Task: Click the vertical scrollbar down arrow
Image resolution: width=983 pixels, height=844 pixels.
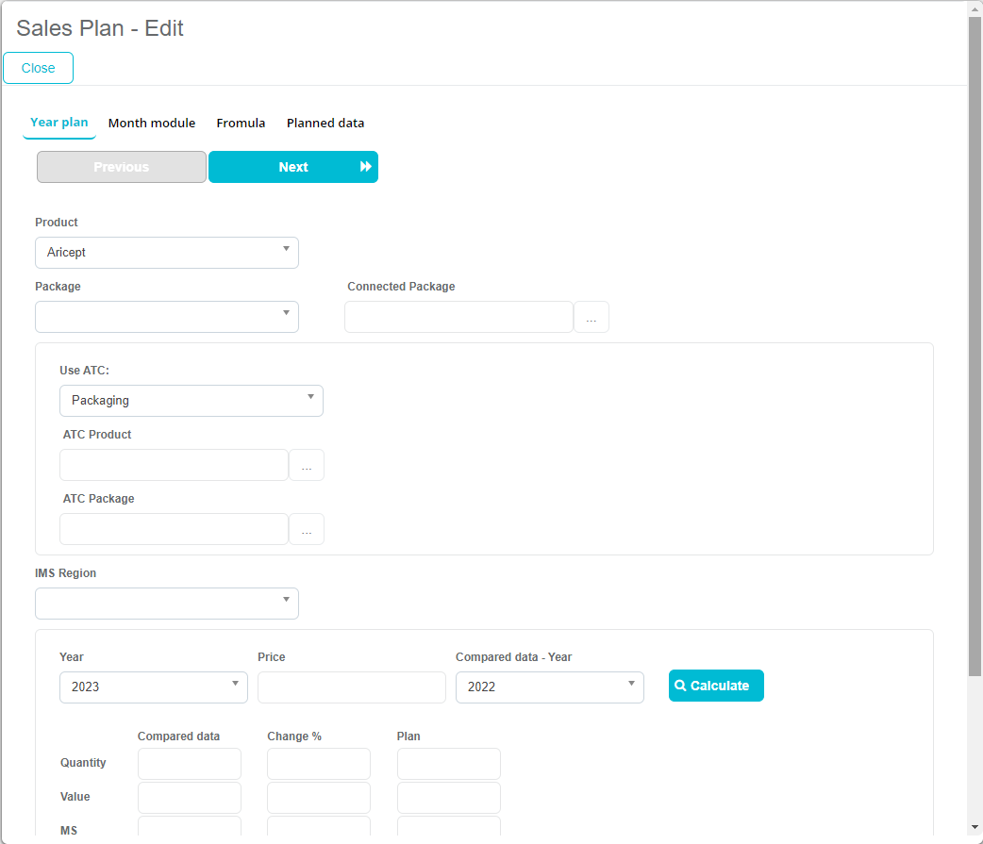Action: tap(975, 828)
